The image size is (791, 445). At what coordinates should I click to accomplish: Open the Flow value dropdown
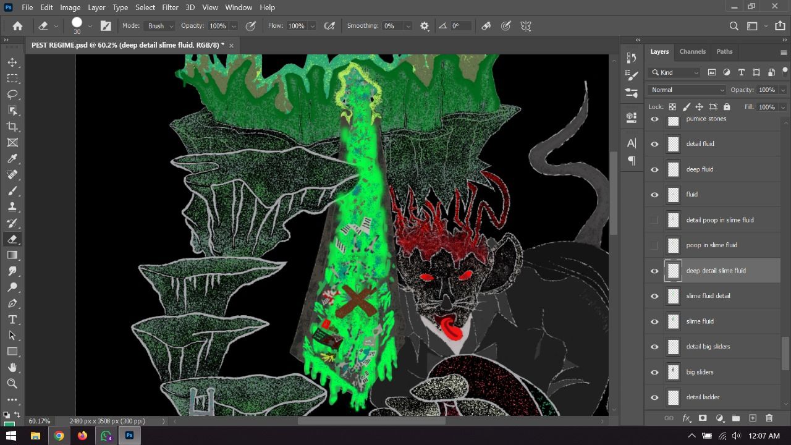pyautogui.click(x=312, y=26)
